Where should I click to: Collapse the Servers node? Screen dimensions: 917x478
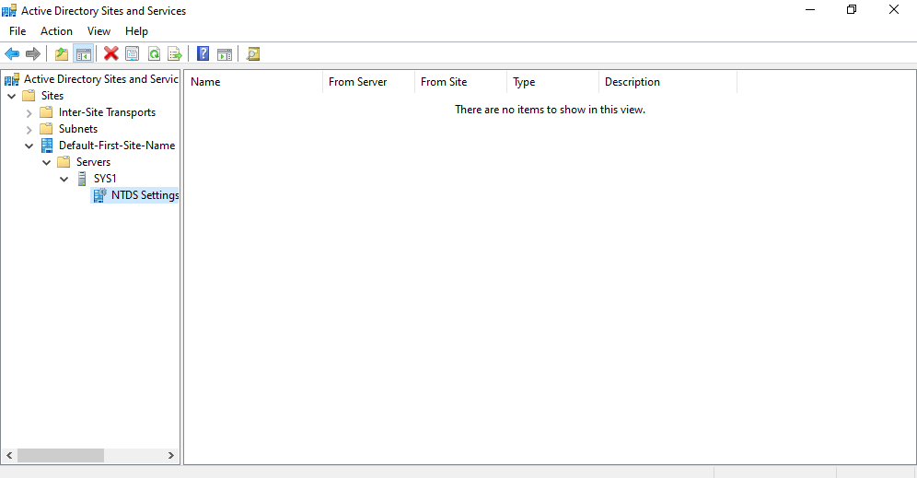(47, 162)
